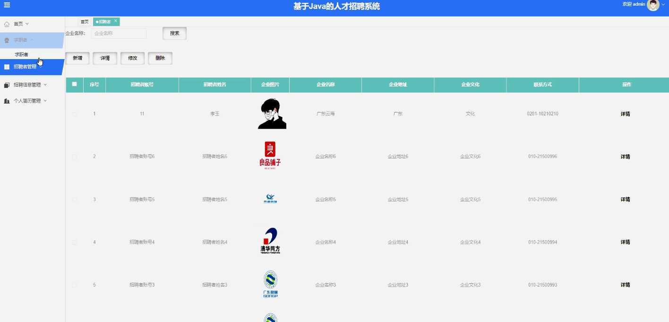Click the home icon beside 首页
Viewport: 669px width, 322px height.
coord(7,24)
